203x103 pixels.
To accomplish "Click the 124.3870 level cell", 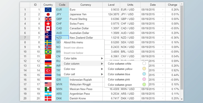I will [x=111, y=14].
